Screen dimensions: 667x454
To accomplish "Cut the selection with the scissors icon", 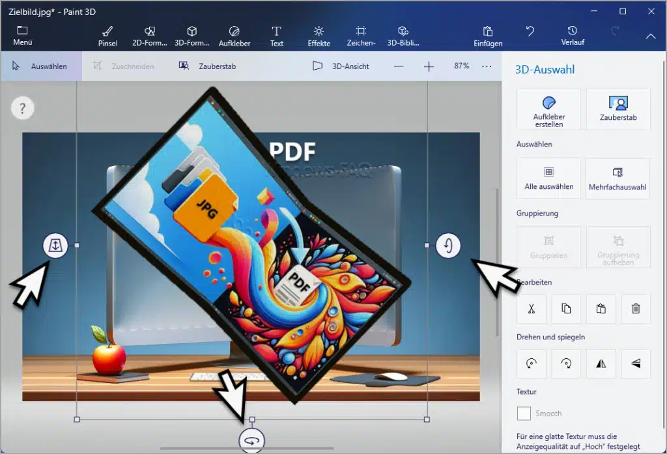I will tap(532, 309).
